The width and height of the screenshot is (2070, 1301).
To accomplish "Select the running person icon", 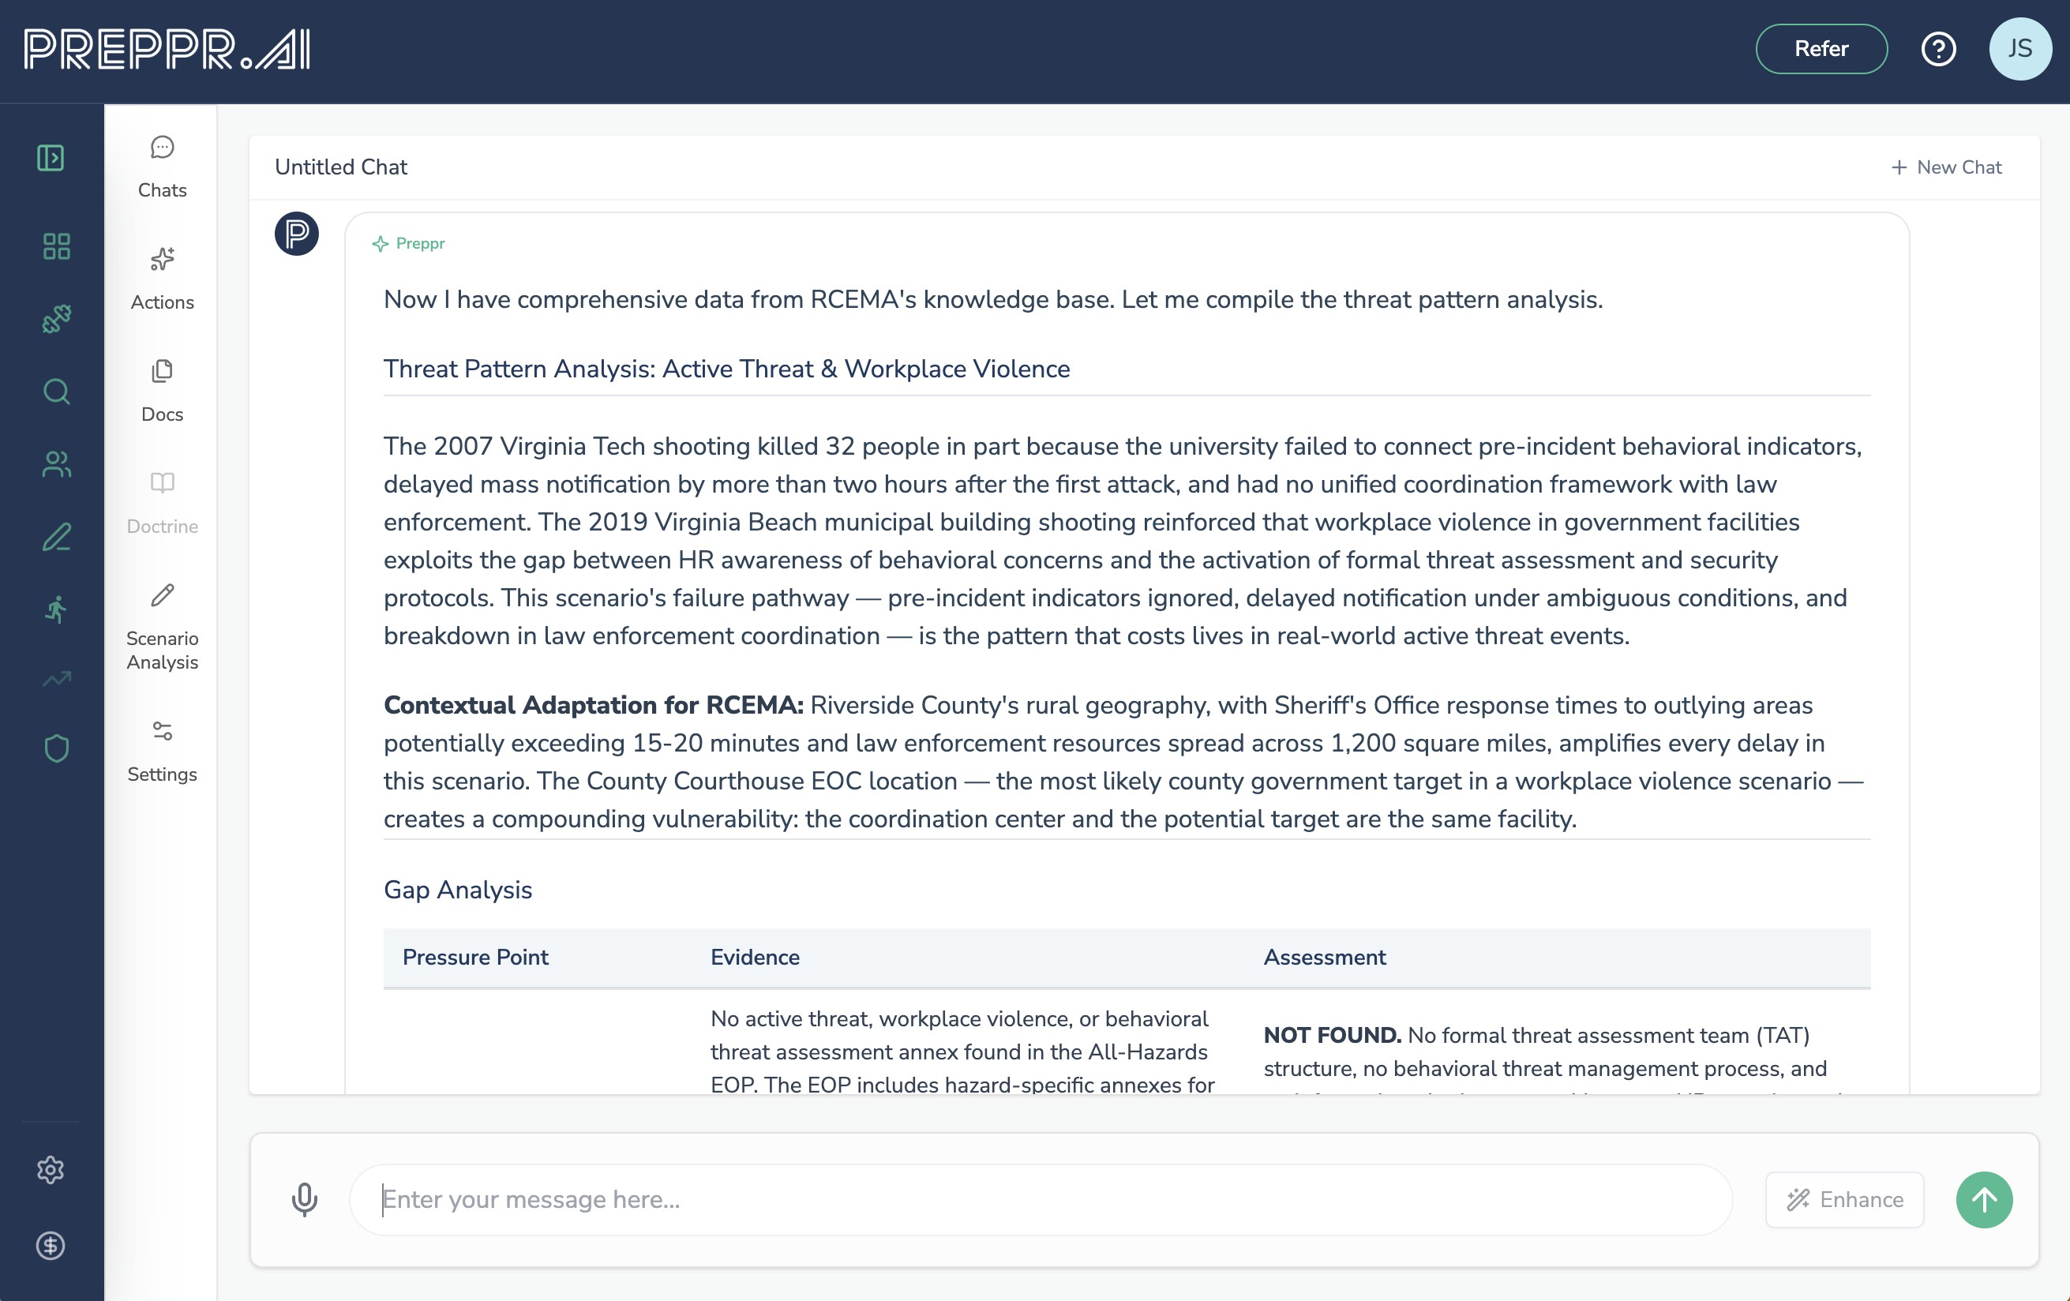I will (x=57, y=609).
